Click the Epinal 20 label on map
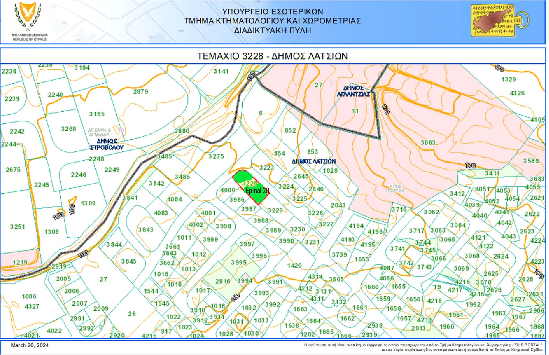The height and width of the screenshot is (355, 549). pyautogui.click(x=257, y=191)
